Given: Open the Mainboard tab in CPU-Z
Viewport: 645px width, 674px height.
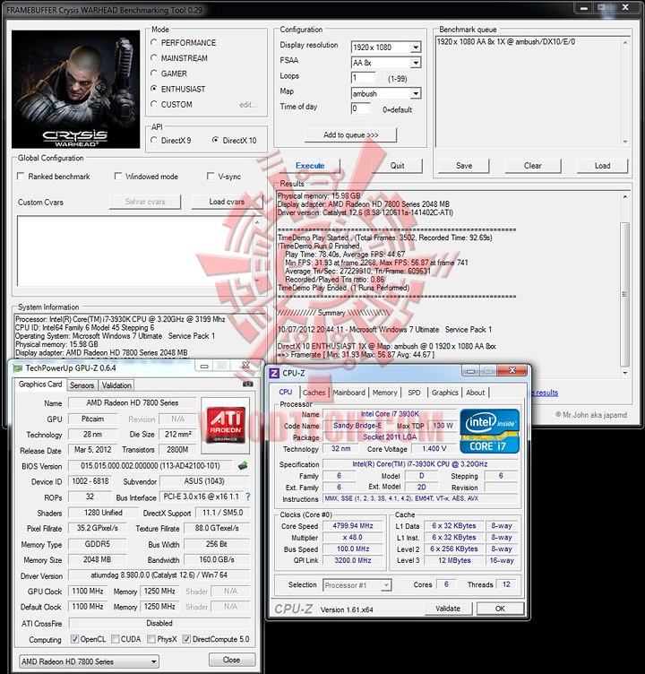Looking at the screenshot, I should (349, 393).
